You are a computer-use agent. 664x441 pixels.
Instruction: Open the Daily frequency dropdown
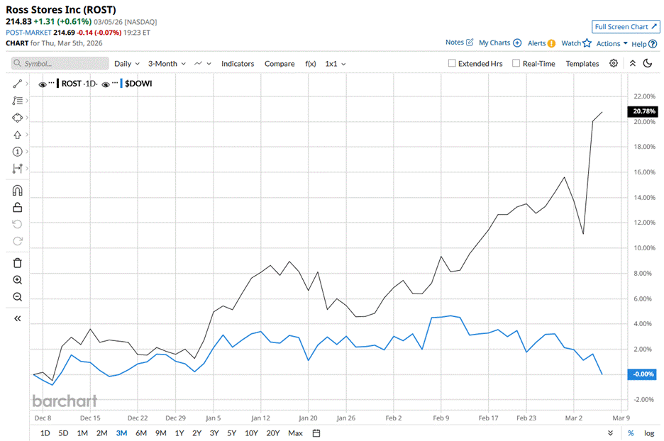coord(126,64)
